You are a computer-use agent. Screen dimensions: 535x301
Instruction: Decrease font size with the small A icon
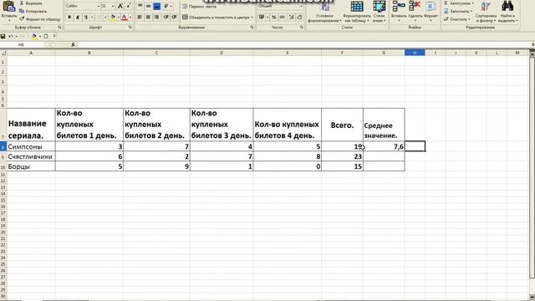pyautogui.click(x=128, y=6)
